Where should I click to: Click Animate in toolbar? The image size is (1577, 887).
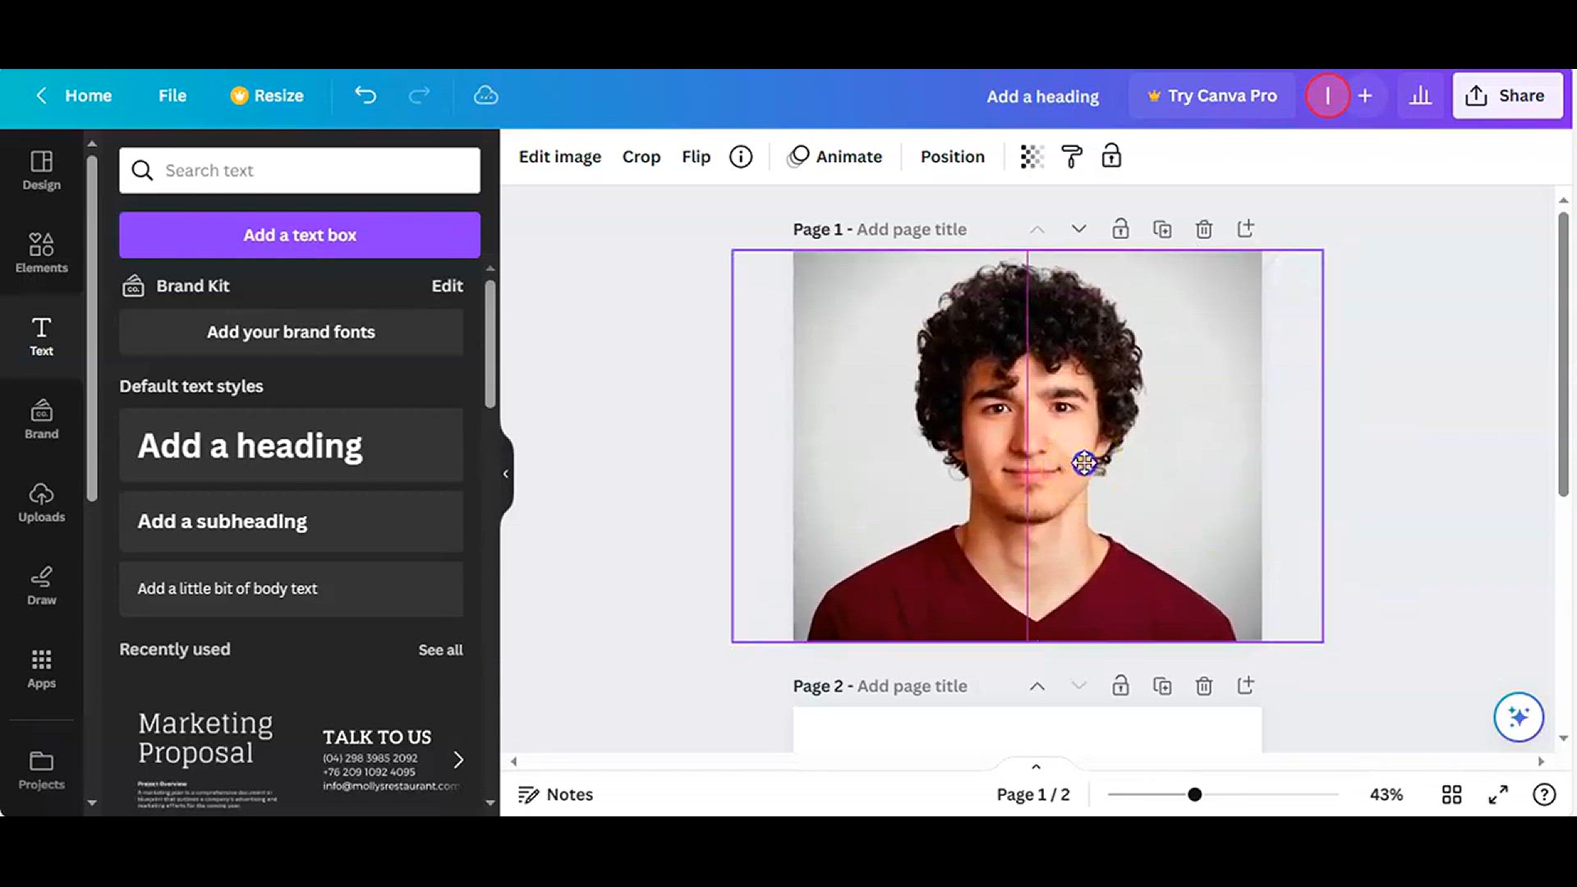click(834, 156)
